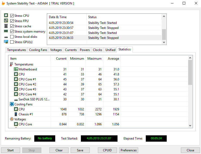Click the statistics list scroll-up arrow
This screenshot has height=154, width=201.
point(190,58)
